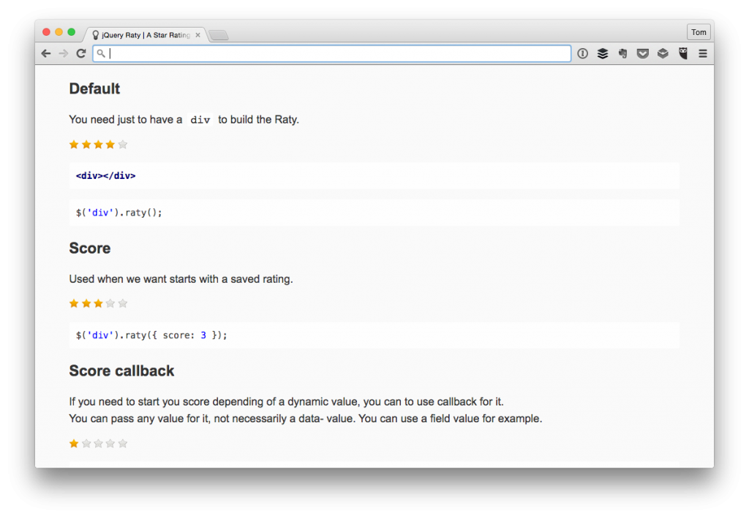Click the <div></div> code block

coord(374,175)
